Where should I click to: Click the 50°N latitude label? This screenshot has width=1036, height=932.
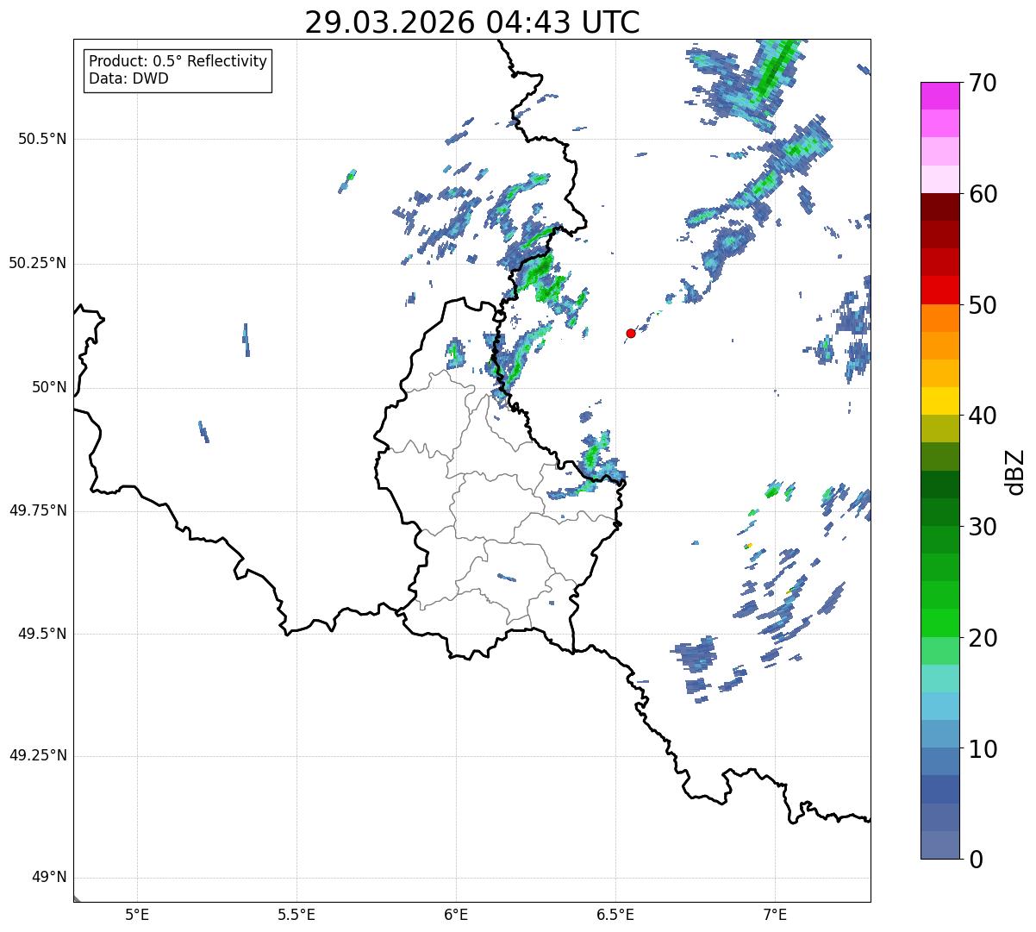click(49, 387)
